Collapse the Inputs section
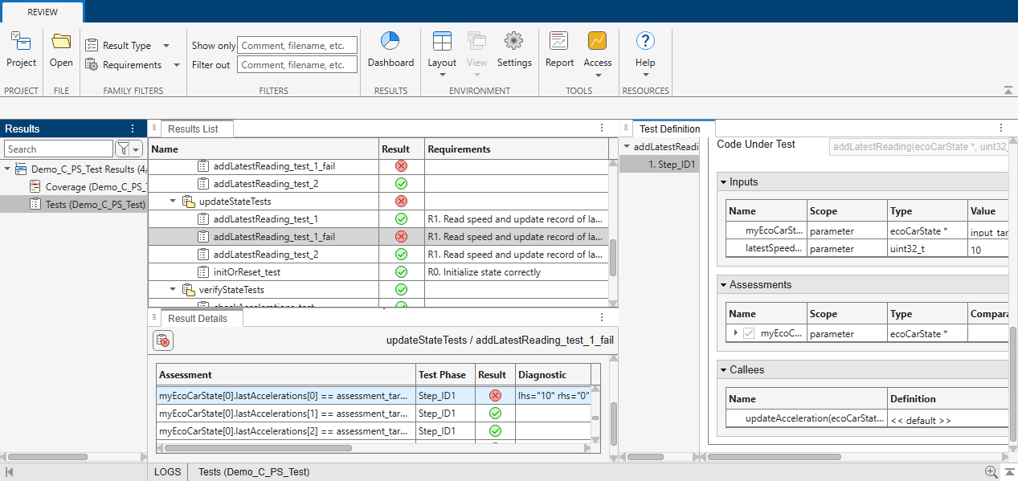The image size is (1018, 481). click(x=723, y=182)
